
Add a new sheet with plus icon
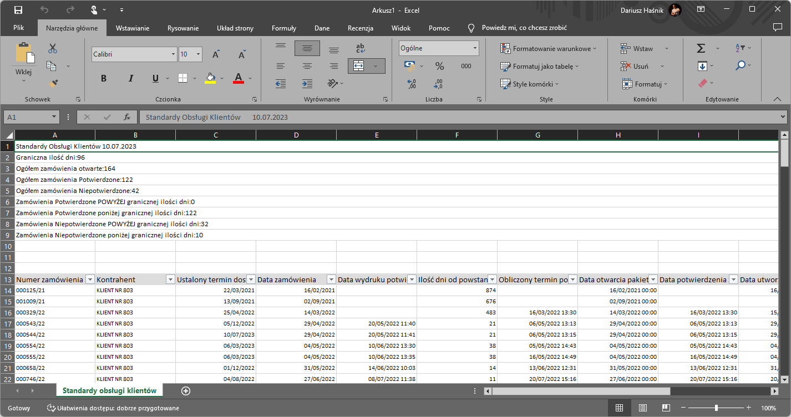(x=186, y=391)
